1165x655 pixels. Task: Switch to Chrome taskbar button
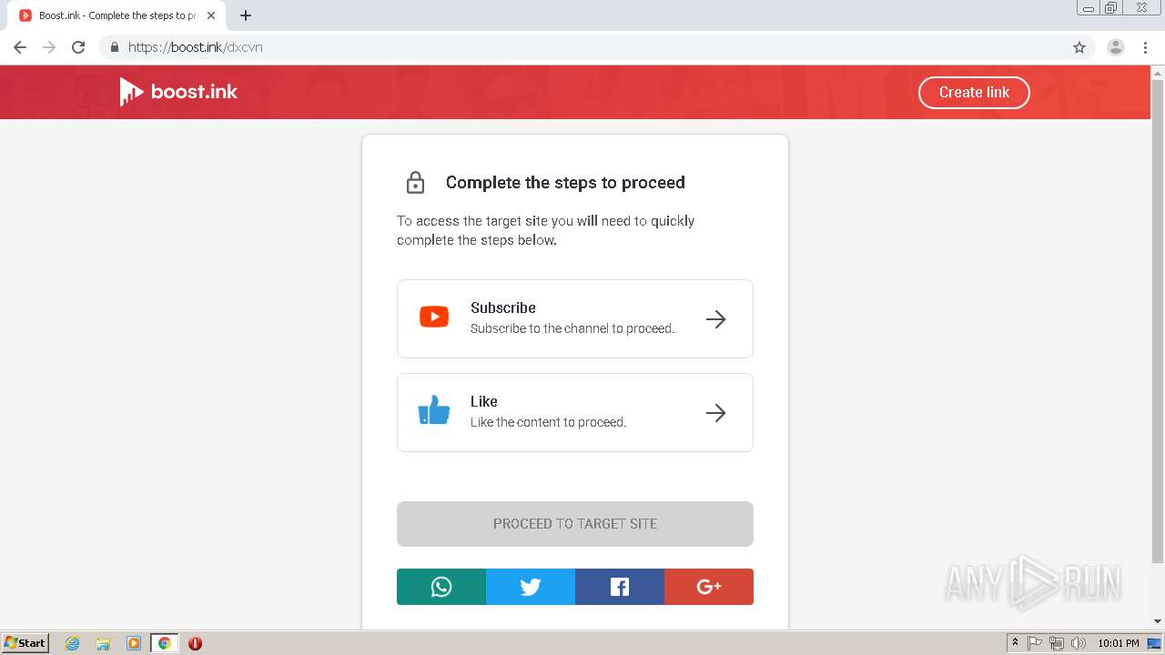pyautogui.click(x=164, y=643)
